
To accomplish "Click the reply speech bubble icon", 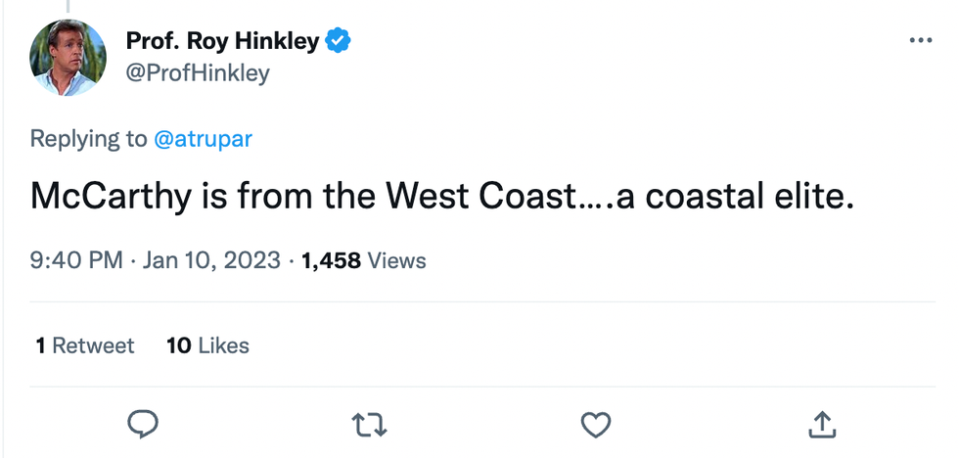I will [143, 424].
